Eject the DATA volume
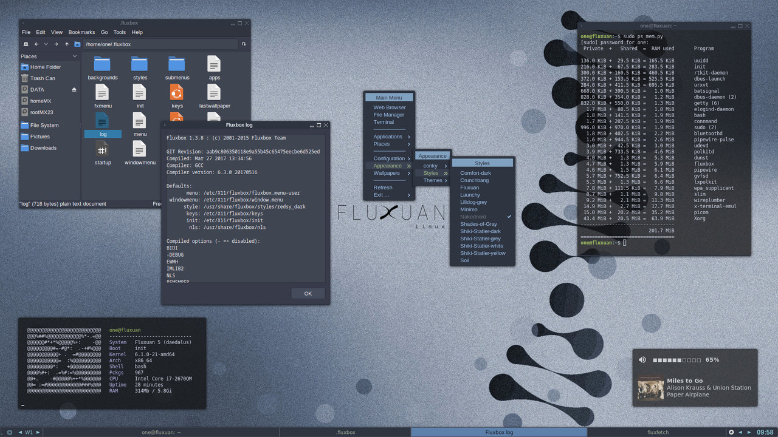This screenshot has width=778, height=437. click(x=74, y=90)
